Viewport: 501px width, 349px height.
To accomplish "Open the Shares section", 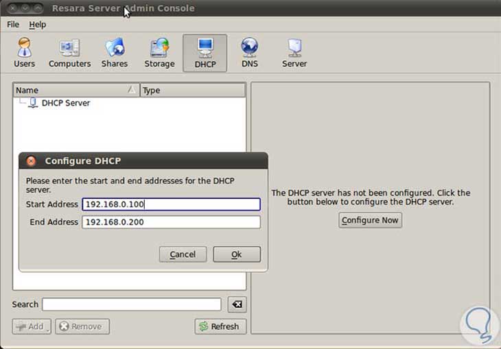I will coord(115,53).
